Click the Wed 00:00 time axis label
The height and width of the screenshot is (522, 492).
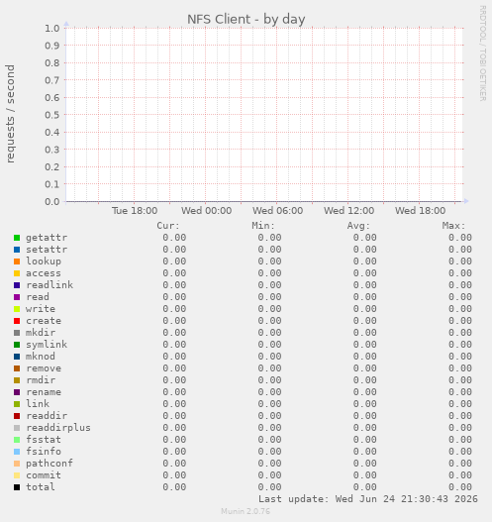pos(206,211)
